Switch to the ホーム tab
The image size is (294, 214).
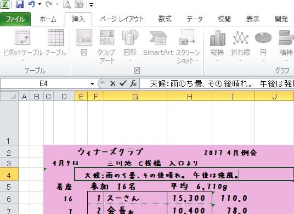(x=48, y=19)
